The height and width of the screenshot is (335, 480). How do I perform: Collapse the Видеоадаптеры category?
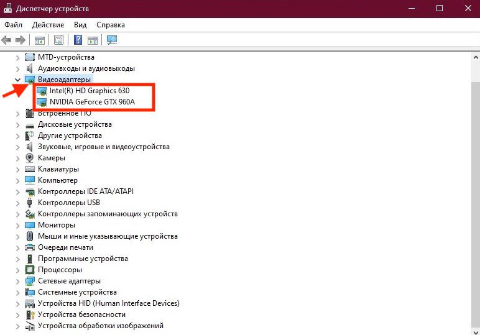click(x=18, y=80)
